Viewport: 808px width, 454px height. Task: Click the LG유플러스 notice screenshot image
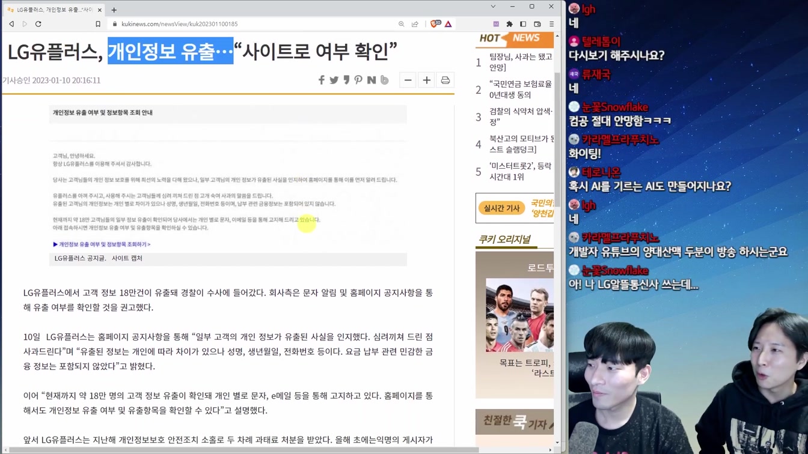coord(228,179)
